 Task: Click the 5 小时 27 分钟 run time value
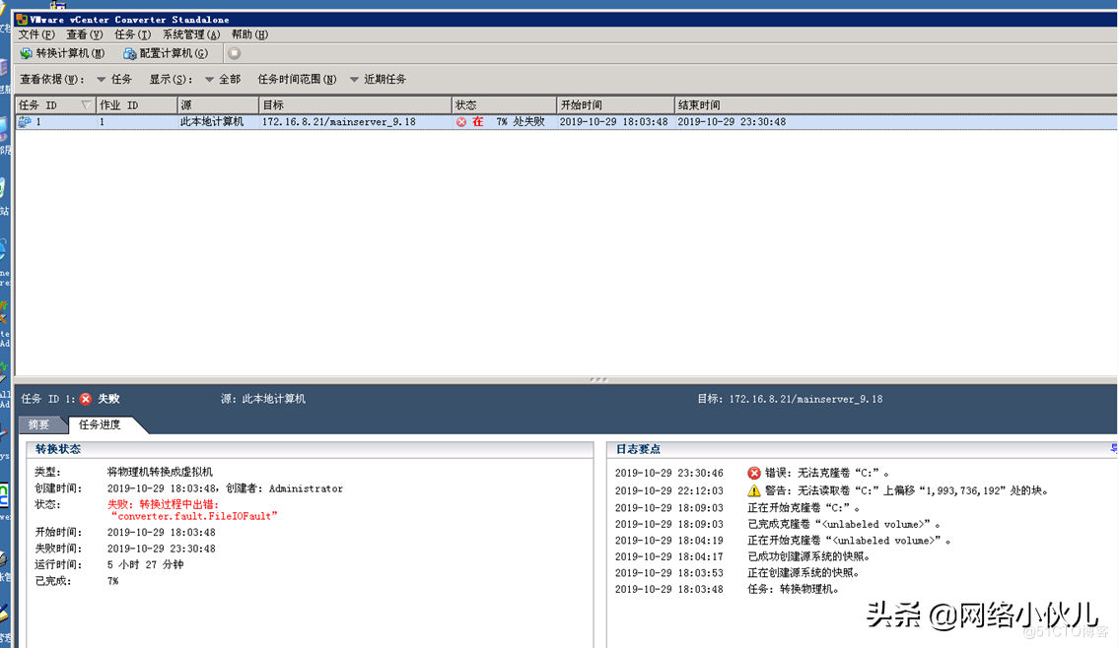[x=146, y=564]
